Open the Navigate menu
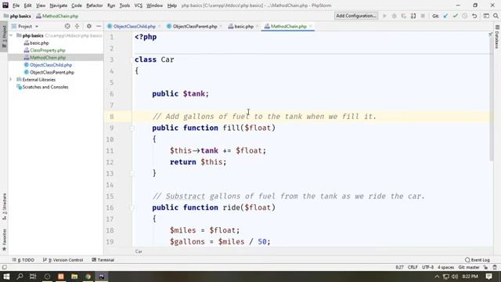This screenshot has width=501, height=282. [x=58, y=5]
